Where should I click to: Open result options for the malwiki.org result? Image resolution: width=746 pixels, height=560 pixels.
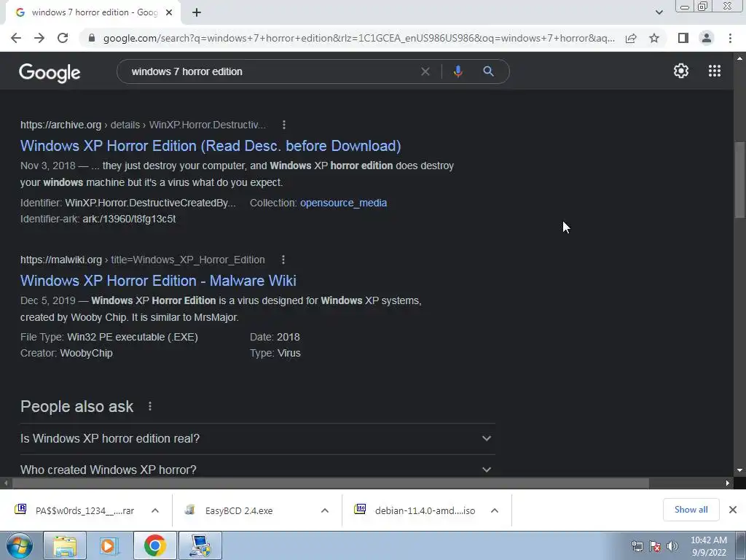[283, 260]
